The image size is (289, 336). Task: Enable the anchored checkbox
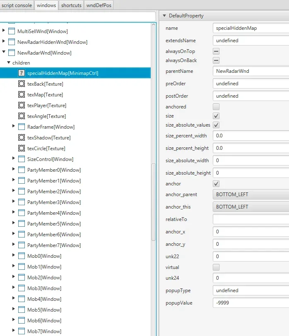pyautogui.click(x=216, y=107)
